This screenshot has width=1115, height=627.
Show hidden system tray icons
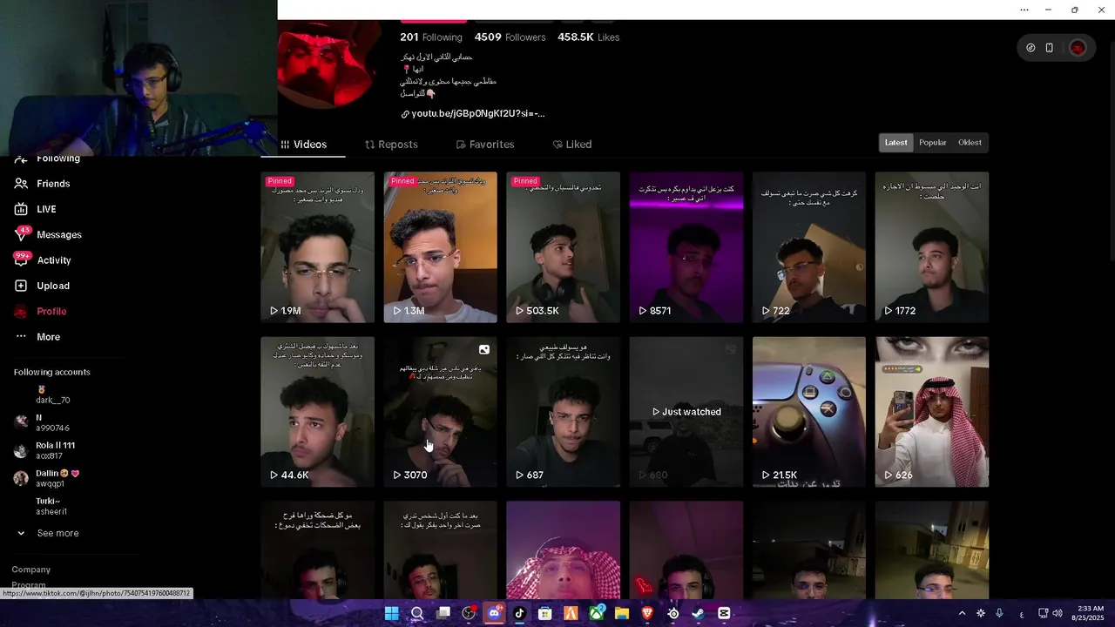962,613
